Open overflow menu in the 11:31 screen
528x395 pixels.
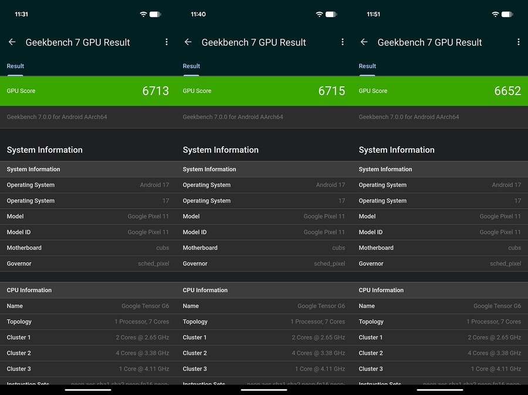167,42
